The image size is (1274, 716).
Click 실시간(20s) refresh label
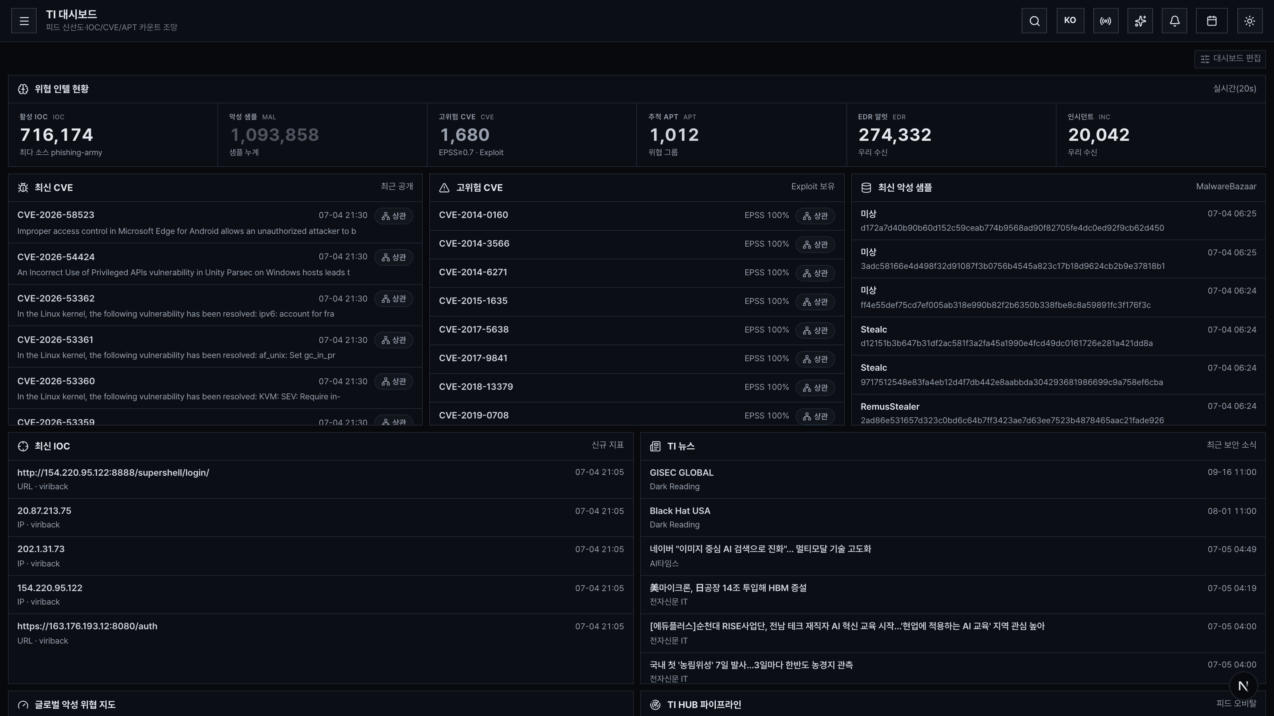[x=1235, y=88]
